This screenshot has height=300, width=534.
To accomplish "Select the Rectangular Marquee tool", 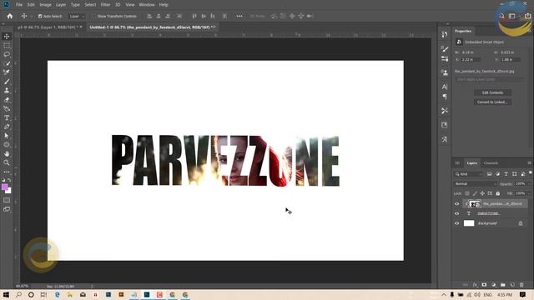I will pos(7,46).
